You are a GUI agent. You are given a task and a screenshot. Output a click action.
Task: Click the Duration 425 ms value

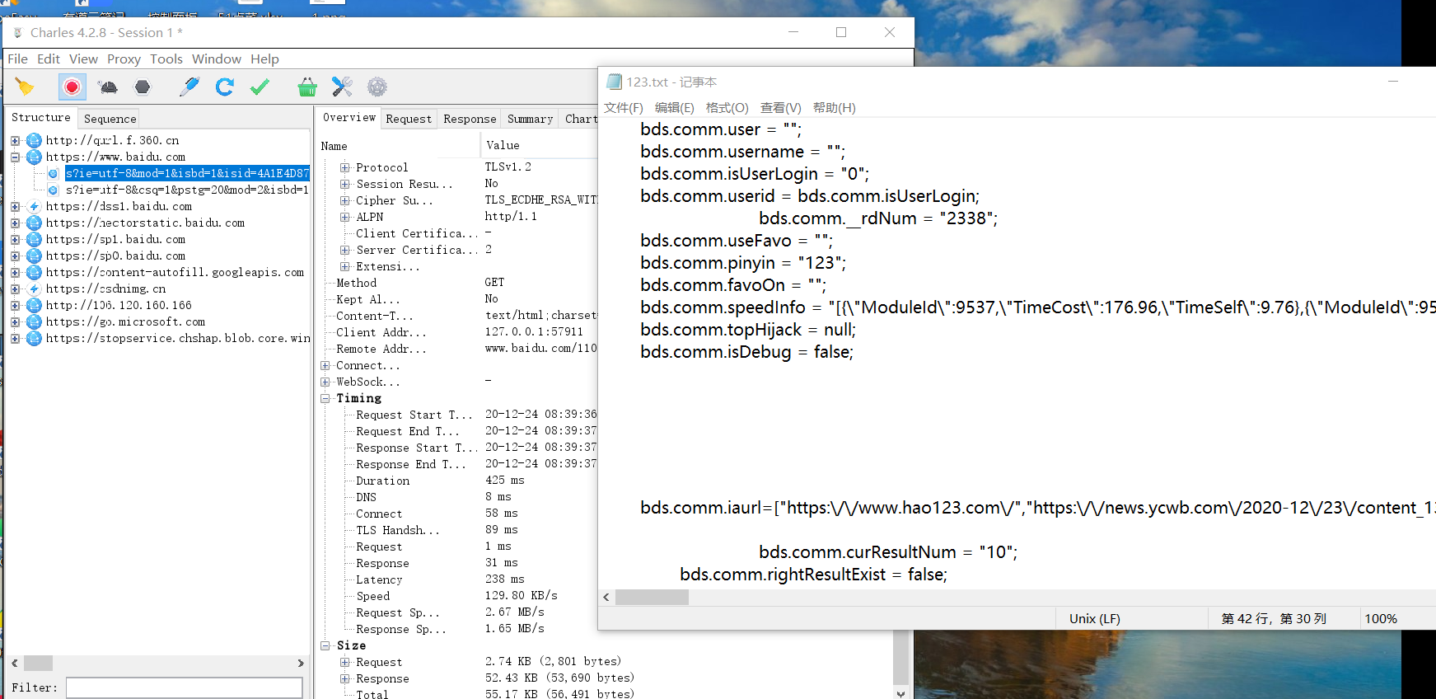coord(504,481)
